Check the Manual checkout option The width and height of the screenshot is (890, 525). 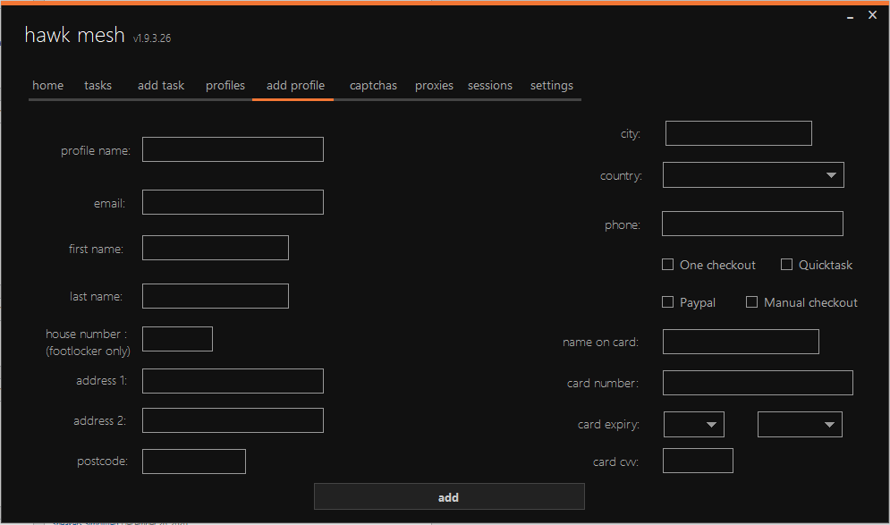(x=752, y=302)
